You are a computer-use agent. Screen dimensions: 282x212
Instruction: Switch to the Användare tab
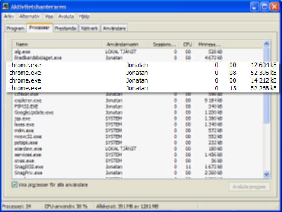(x=114, y=29)
